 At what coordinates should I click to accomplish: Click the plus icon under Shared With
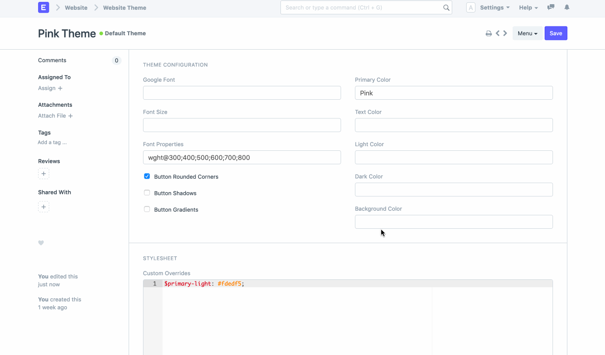[43, 207]
